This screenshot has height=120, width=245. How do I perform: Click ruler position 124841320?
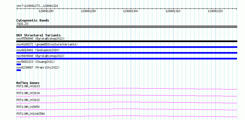click(215, 11)
